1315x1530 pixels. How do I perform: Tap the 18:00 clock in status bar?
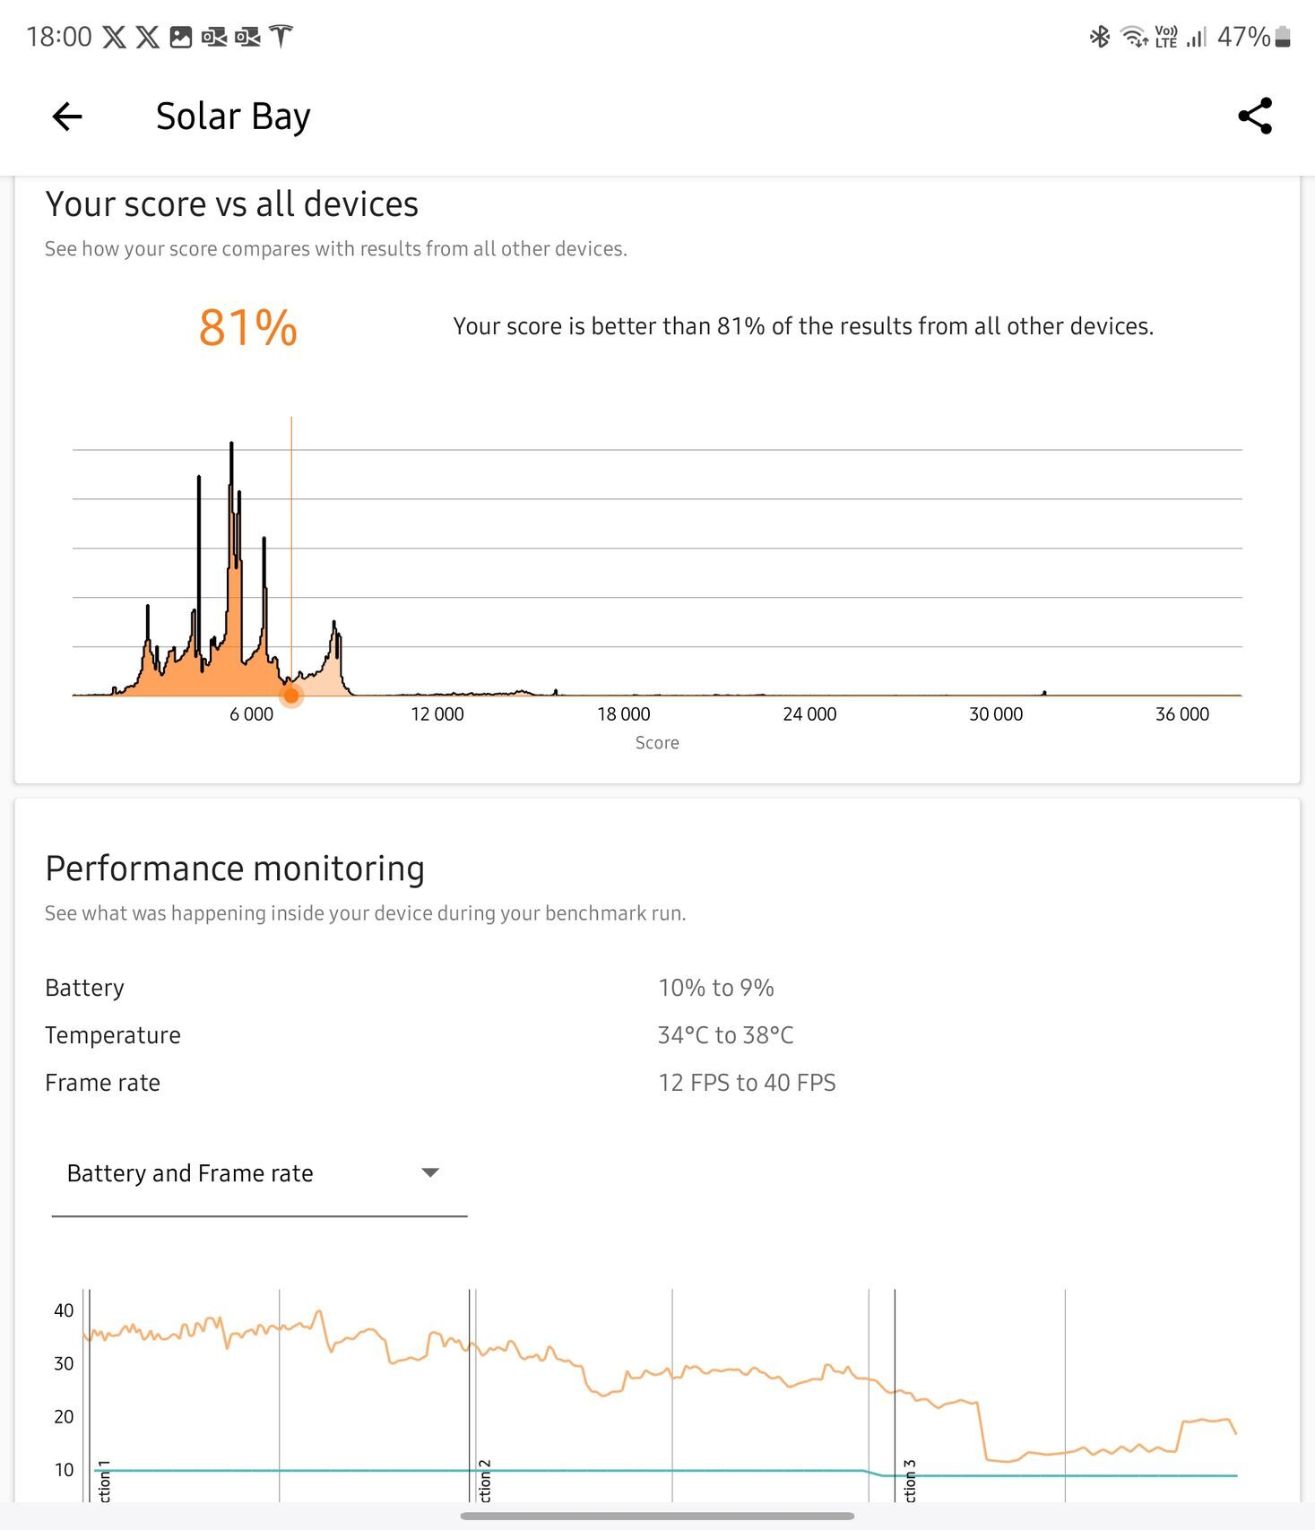tap(59, 37)
